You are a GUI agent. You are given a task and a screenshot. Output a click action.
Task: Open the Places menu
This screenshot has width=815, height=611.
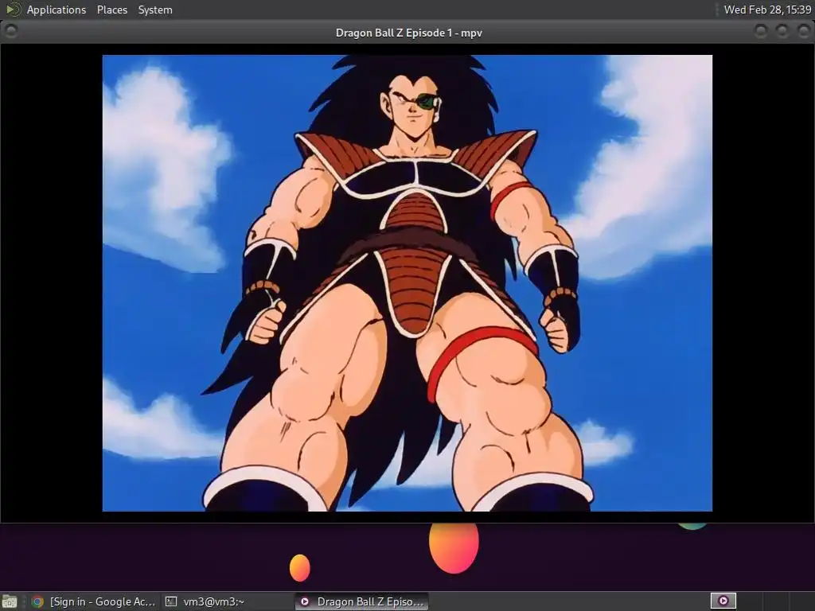[x=111, y=10]
